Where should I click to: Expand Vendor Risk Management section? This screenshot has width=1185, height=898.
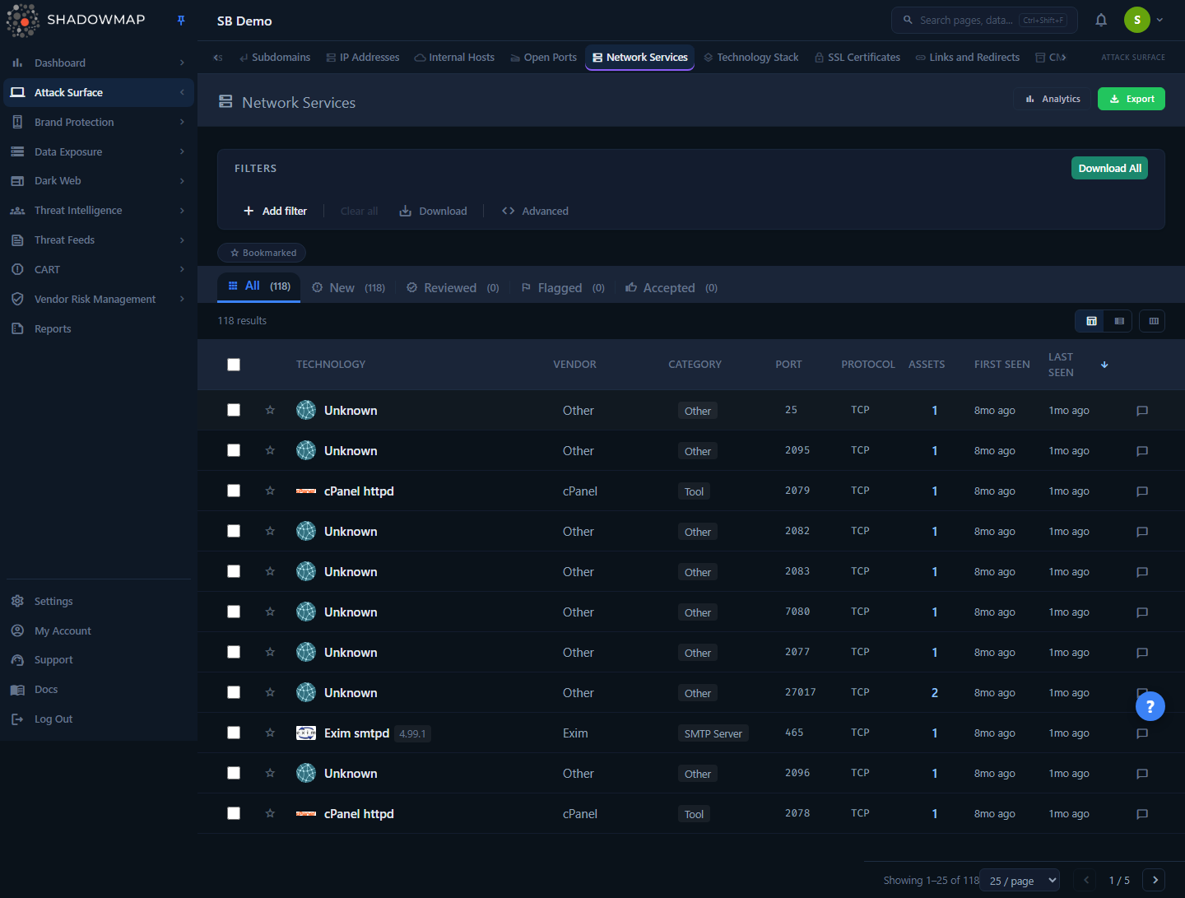[x=99, y=299]
